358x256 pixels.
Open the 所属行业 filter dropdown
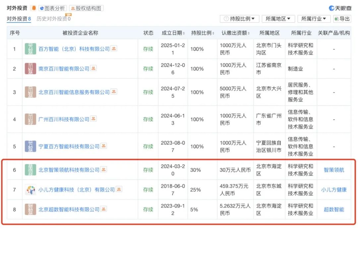(x=314, y=19)
